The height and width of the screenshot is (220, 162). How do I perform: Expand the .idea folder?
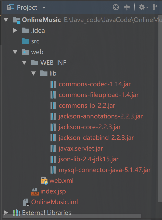tap(15, 30)
